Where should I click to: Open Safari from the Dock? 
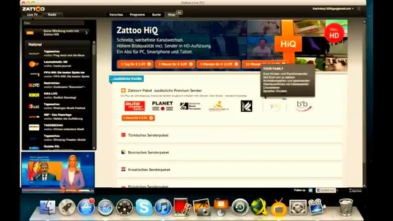click(x=105, y=207)
